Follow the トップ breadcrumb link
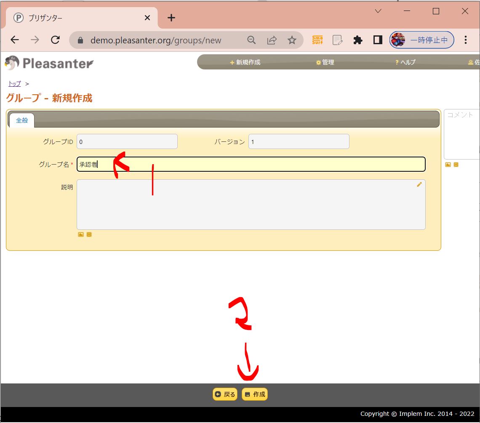 [x=14, y=84]
